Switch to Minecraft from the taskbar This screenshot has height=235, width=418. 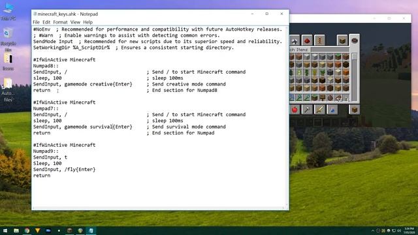(x=70, y=230)
